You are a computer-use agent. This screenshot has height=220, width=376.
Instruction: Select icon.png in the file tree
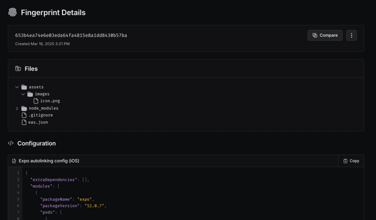point(50,101)
